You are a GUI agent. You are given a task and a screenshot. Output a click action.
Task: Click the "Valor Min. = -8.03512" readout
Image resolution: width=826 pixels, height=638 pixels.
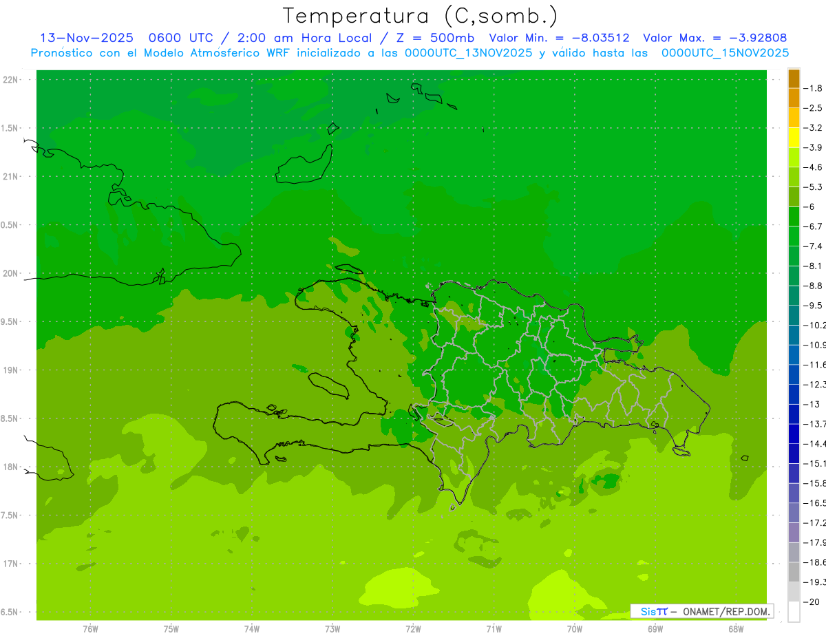coord(559,38)
